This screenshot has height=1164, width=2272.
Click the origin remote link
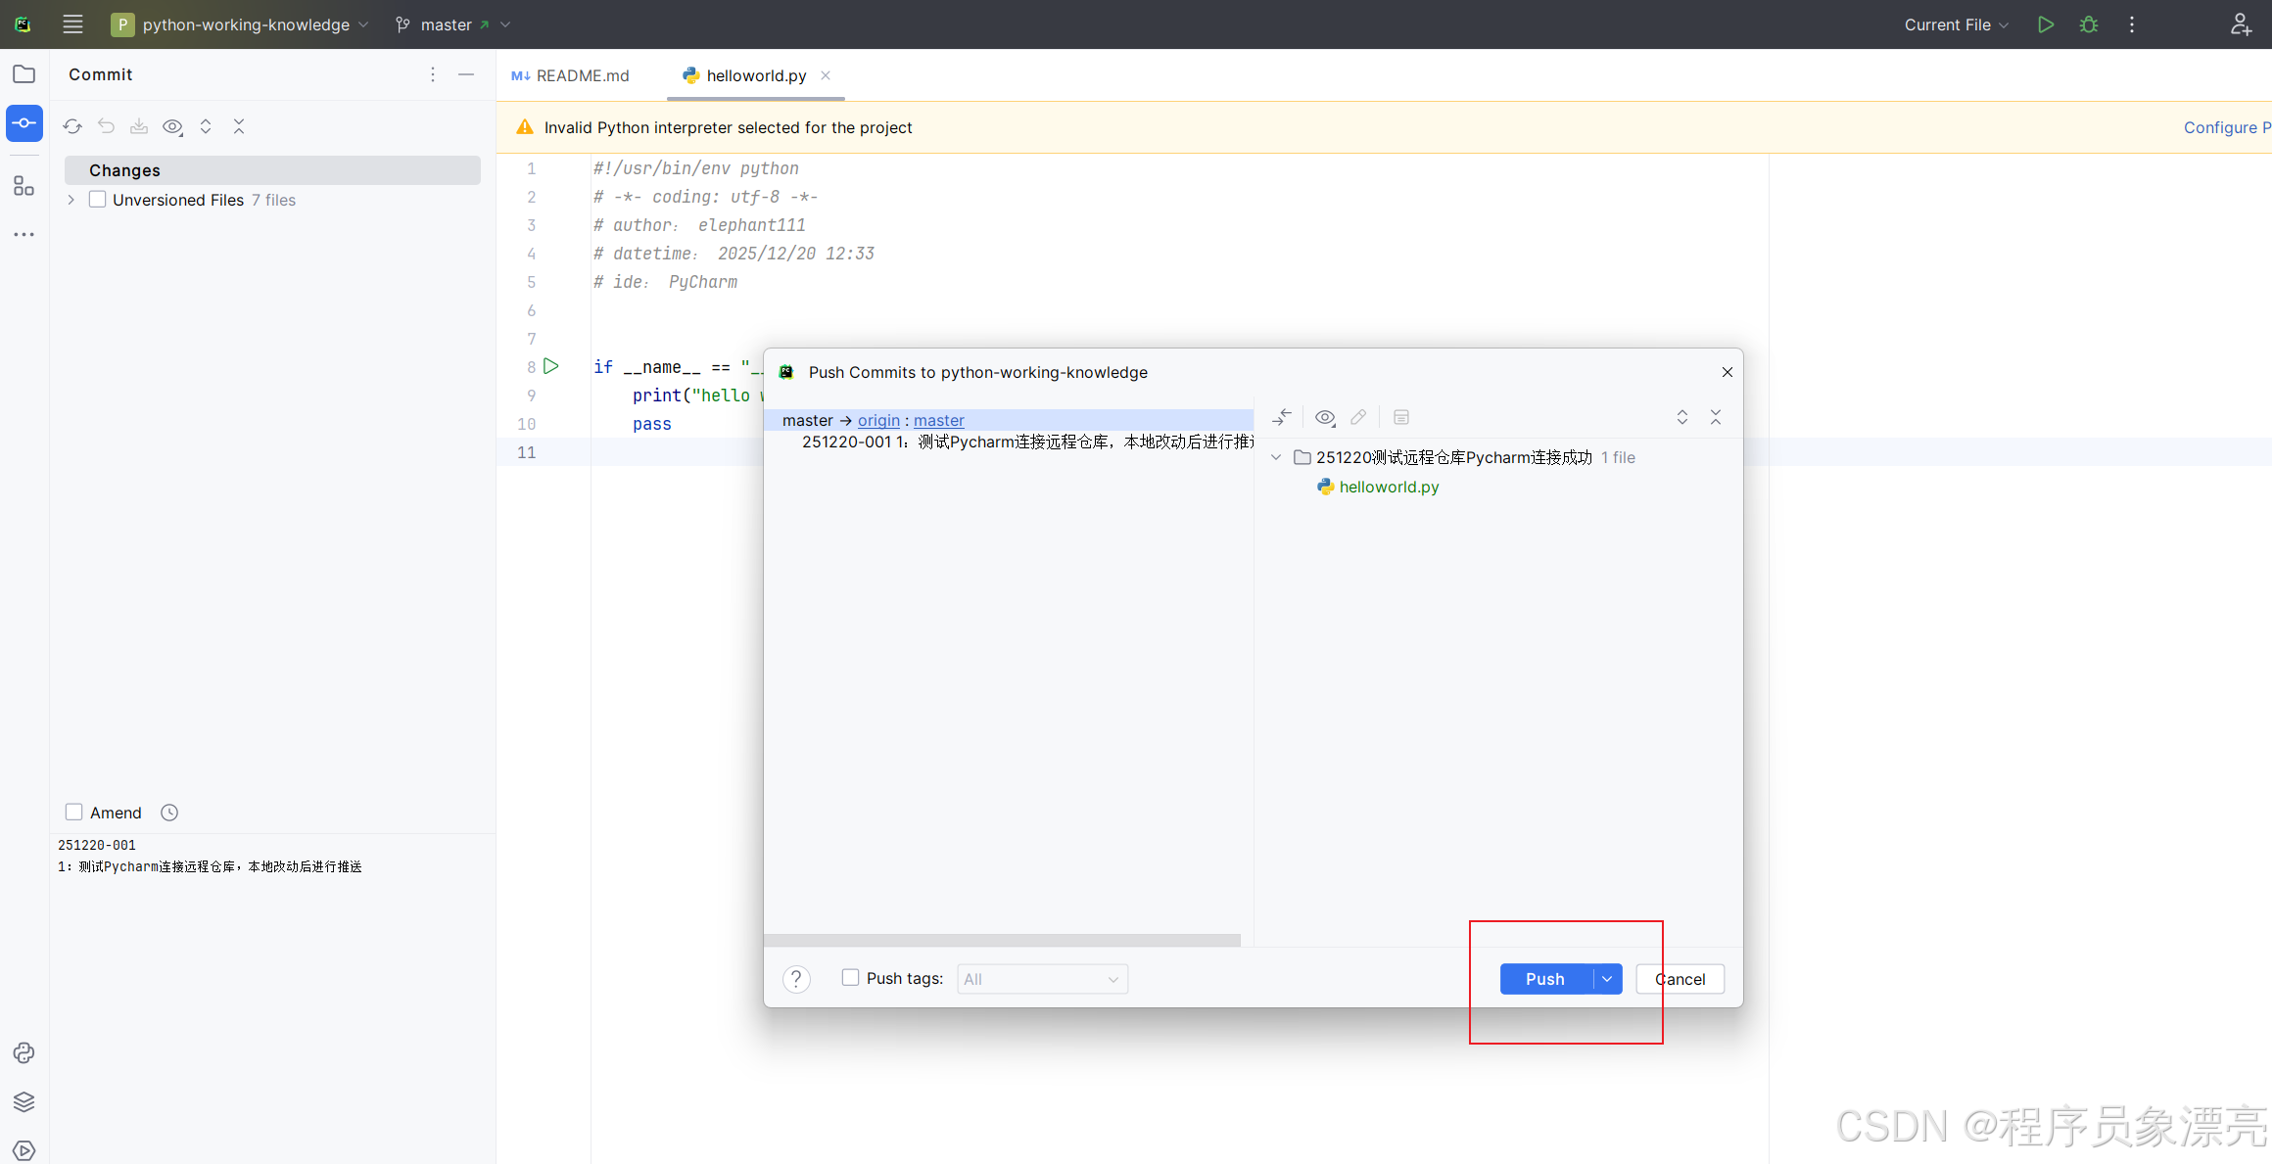pyautogui.click(x=878, y=420)
